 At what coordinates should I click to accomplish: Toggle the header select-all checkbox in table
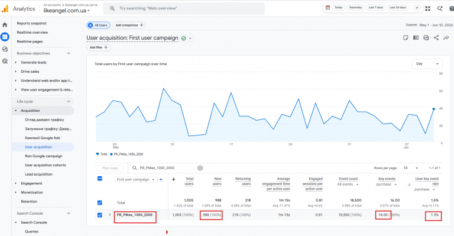click(99, 179)
